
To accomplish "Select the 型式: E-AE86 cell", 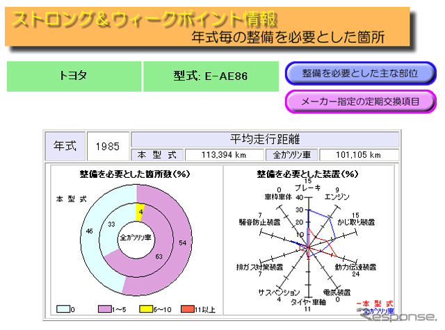I will coord(211,76).
